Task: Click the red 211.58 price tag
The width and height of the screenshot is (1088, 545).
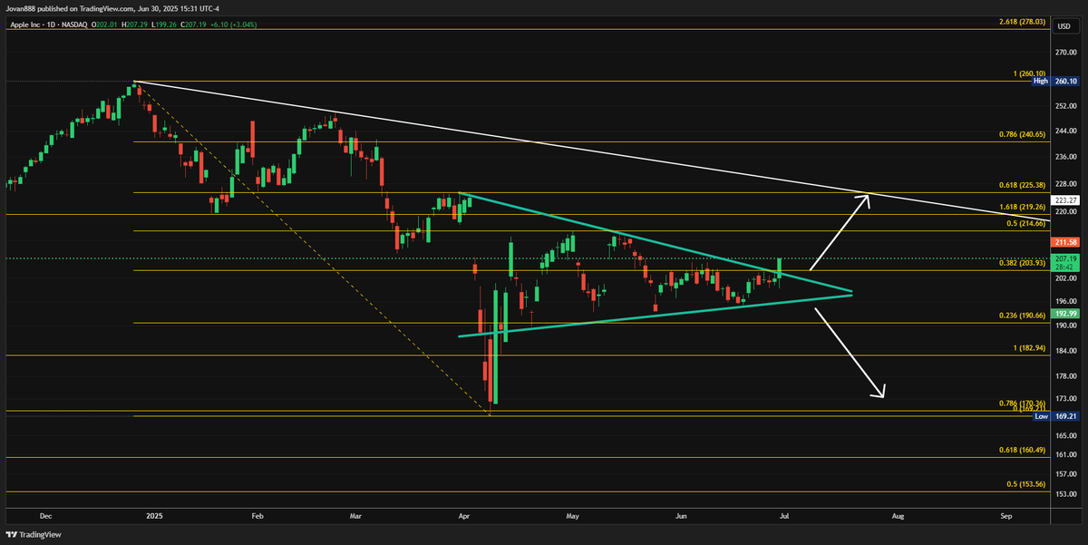Action: 1064,242
